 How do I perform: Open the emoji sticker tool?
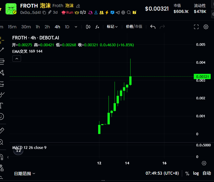coord(2,117)
